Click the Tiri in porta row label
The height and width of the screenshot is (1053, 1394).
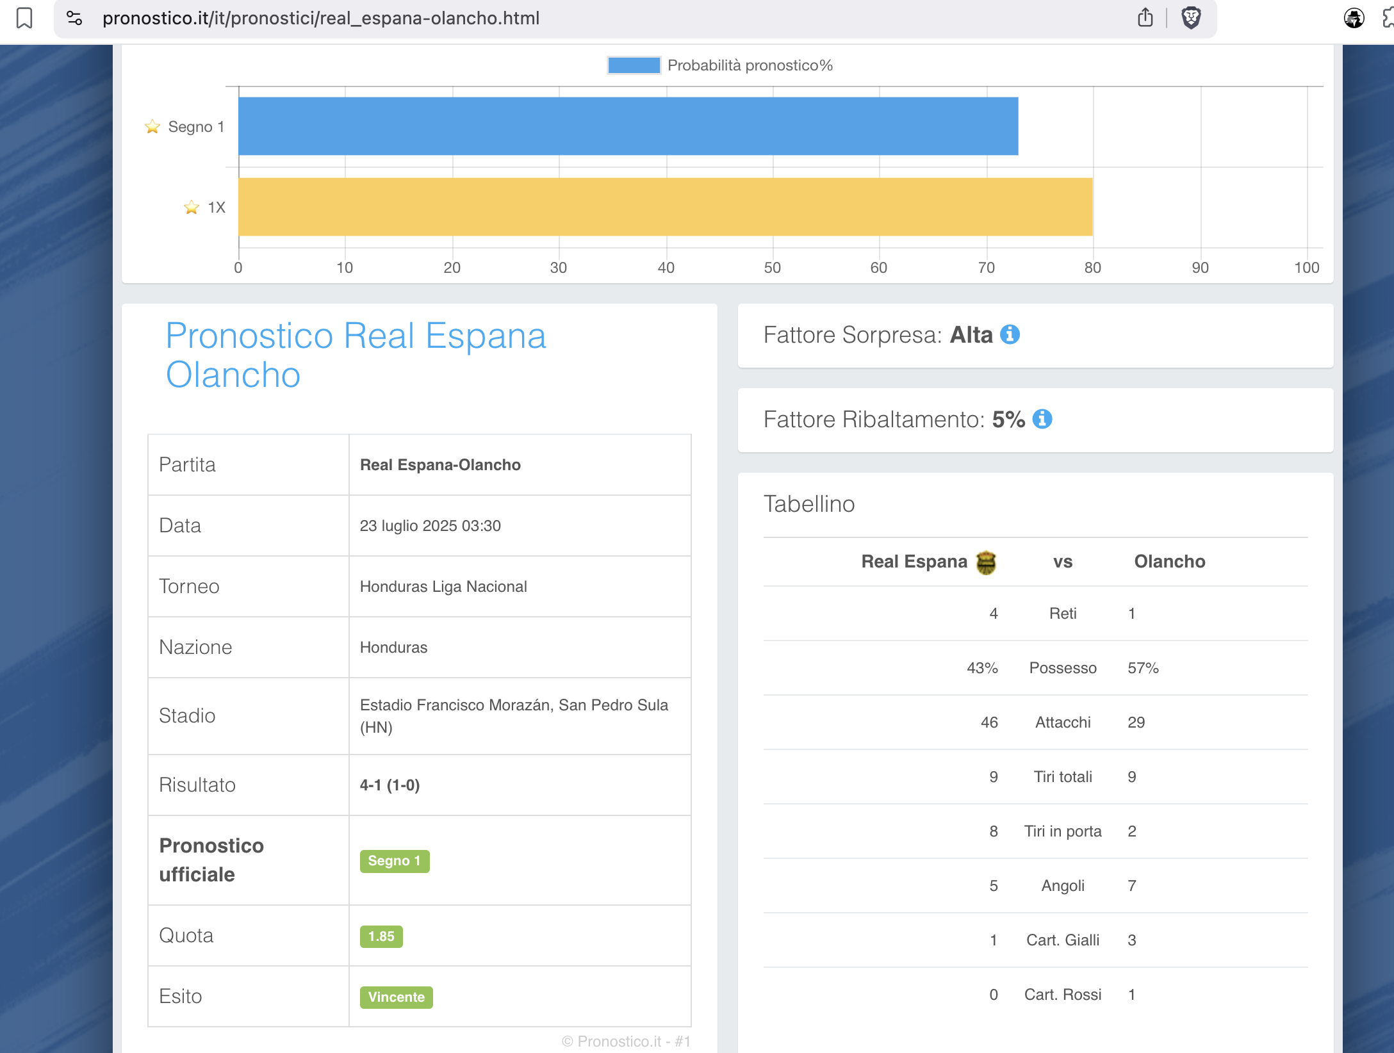point(1063,831)
